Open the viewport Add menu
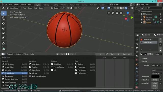This screenshot has width=163, height=92. [35, 8]
